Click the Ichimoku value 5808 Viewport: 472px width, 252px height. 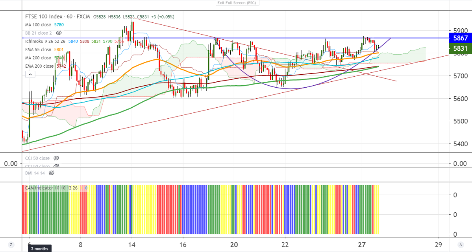(85, 41)
